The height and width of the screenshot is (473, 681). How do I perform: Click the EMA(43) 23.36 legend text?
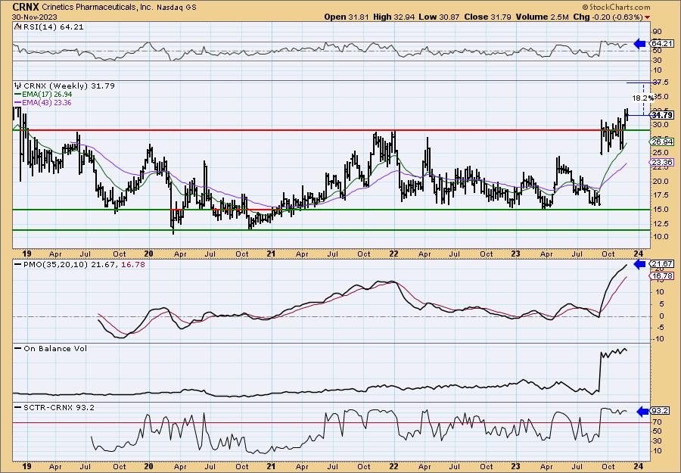pos(48,103)
